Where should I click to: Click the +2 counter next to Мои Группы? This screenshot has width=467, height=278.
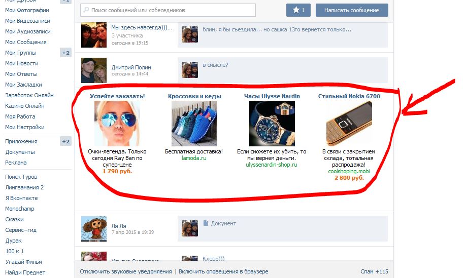[65, 53]
